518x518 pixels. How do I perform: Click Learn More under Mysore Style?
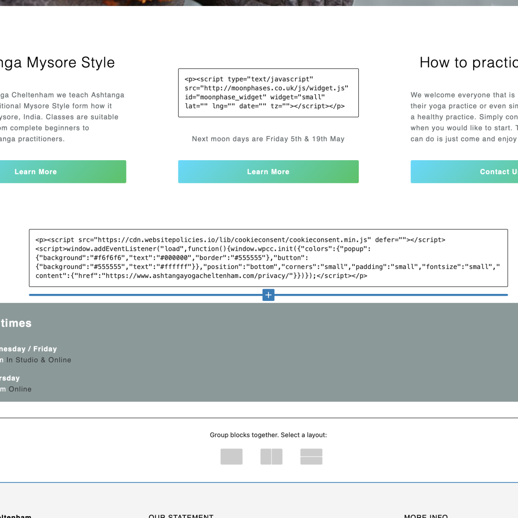(63, 172)
